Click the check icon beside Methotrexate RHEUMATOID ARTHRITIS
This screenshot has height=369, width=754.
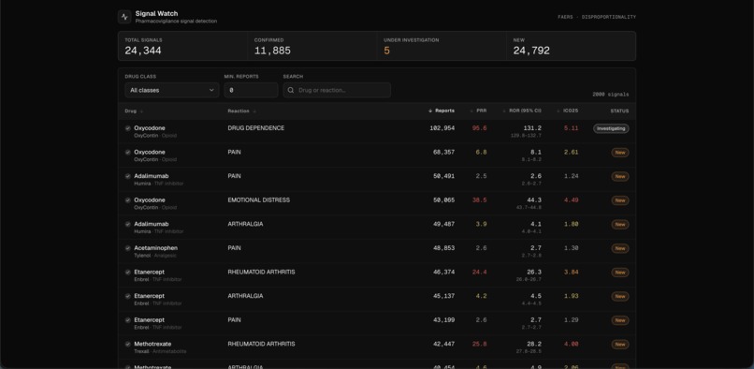pyautogui.click(x=128, y=344)
